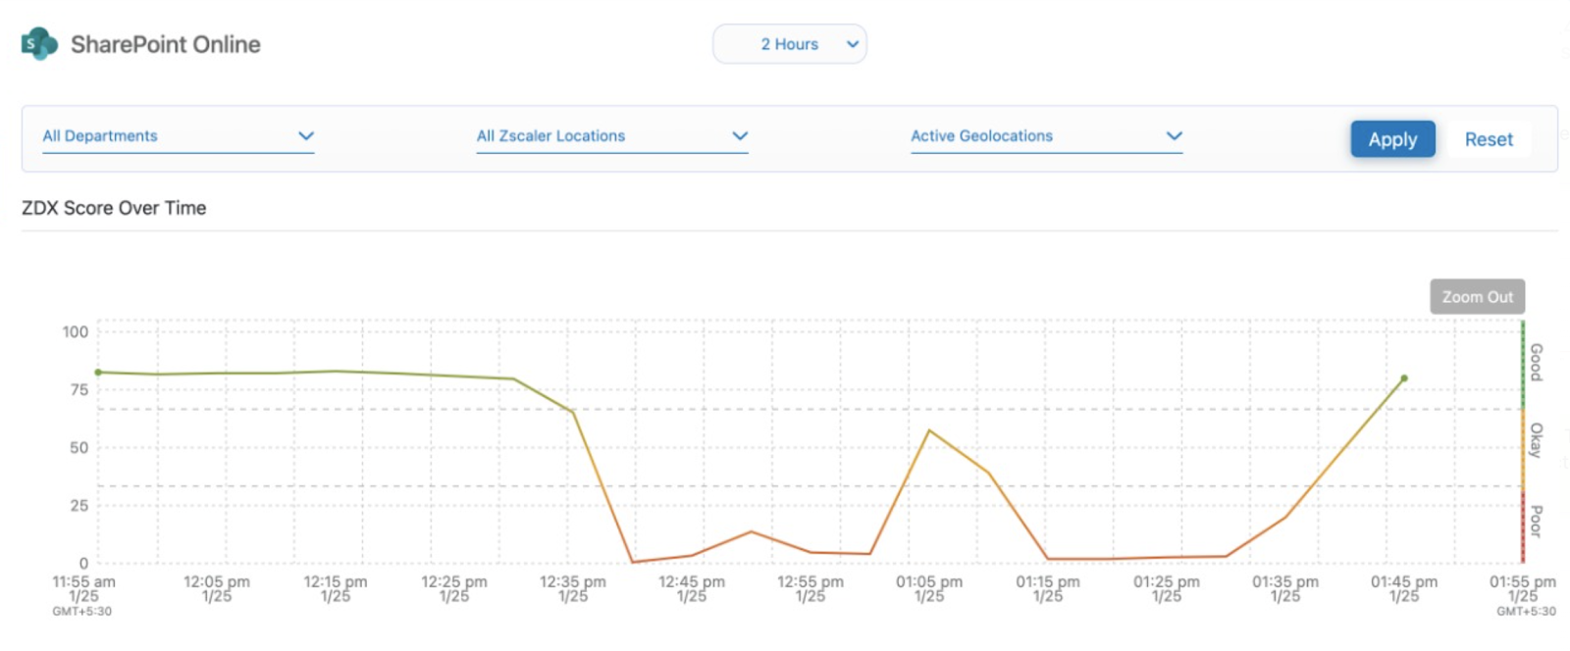Screen dimensions: 1570x651
Task: Click the 50 y-axis value
Action: [79, 447]
